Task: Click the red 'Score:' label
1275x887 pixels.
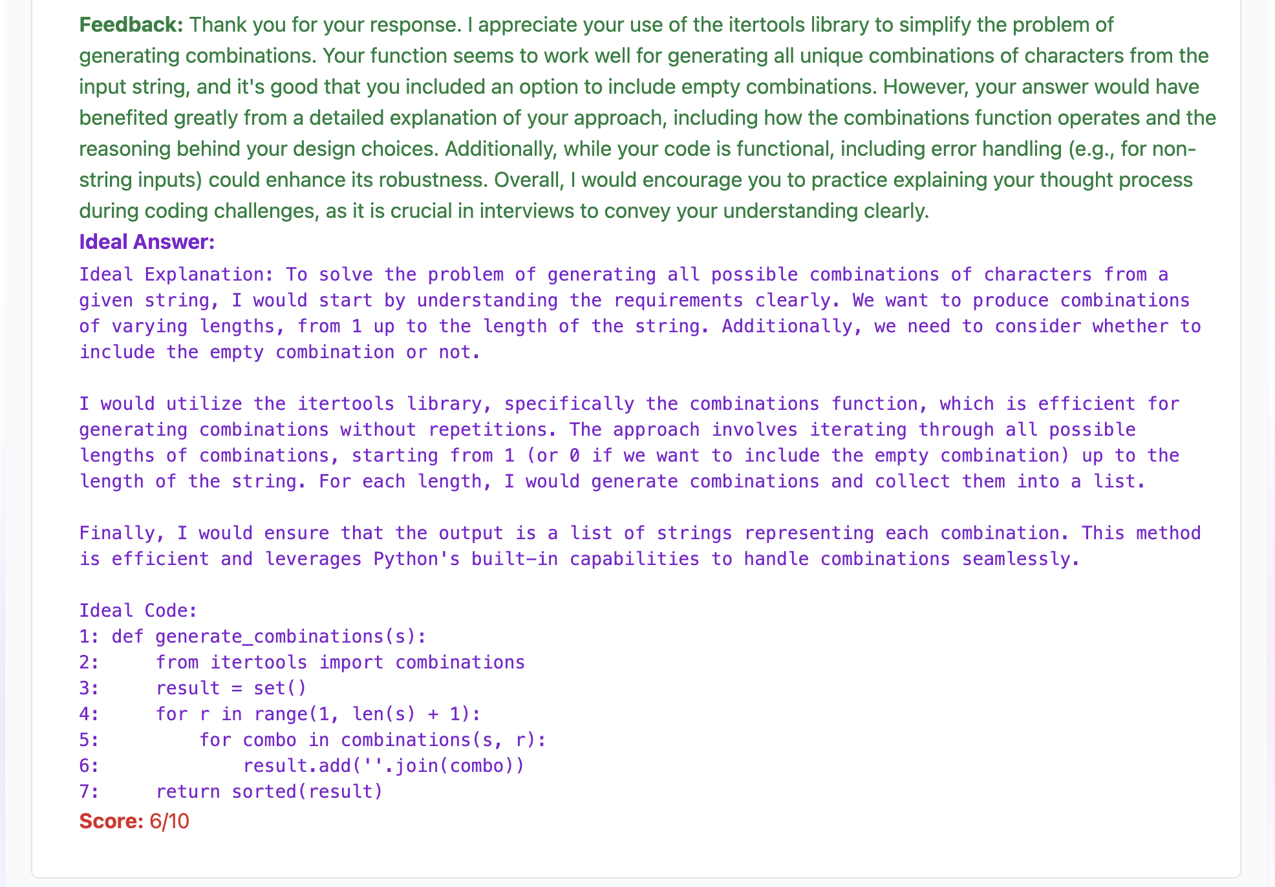Action: 111,821
